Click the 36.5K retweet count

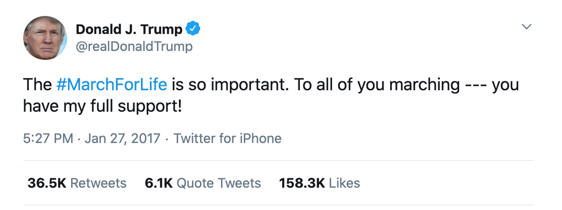coord(46,183)
